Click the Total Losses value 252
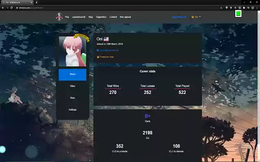This screenshot has height=162, width=260. tap(147, 92)
